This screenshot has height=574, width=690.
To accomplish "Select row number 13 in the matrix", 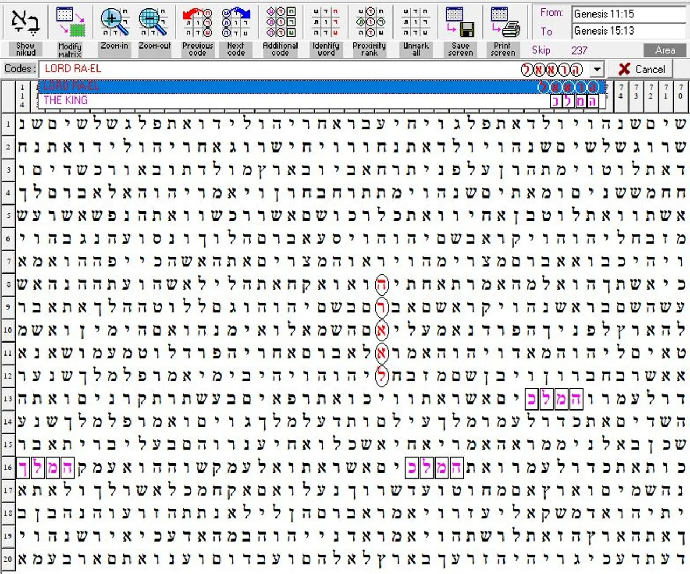I will click(x=8, y=399).
